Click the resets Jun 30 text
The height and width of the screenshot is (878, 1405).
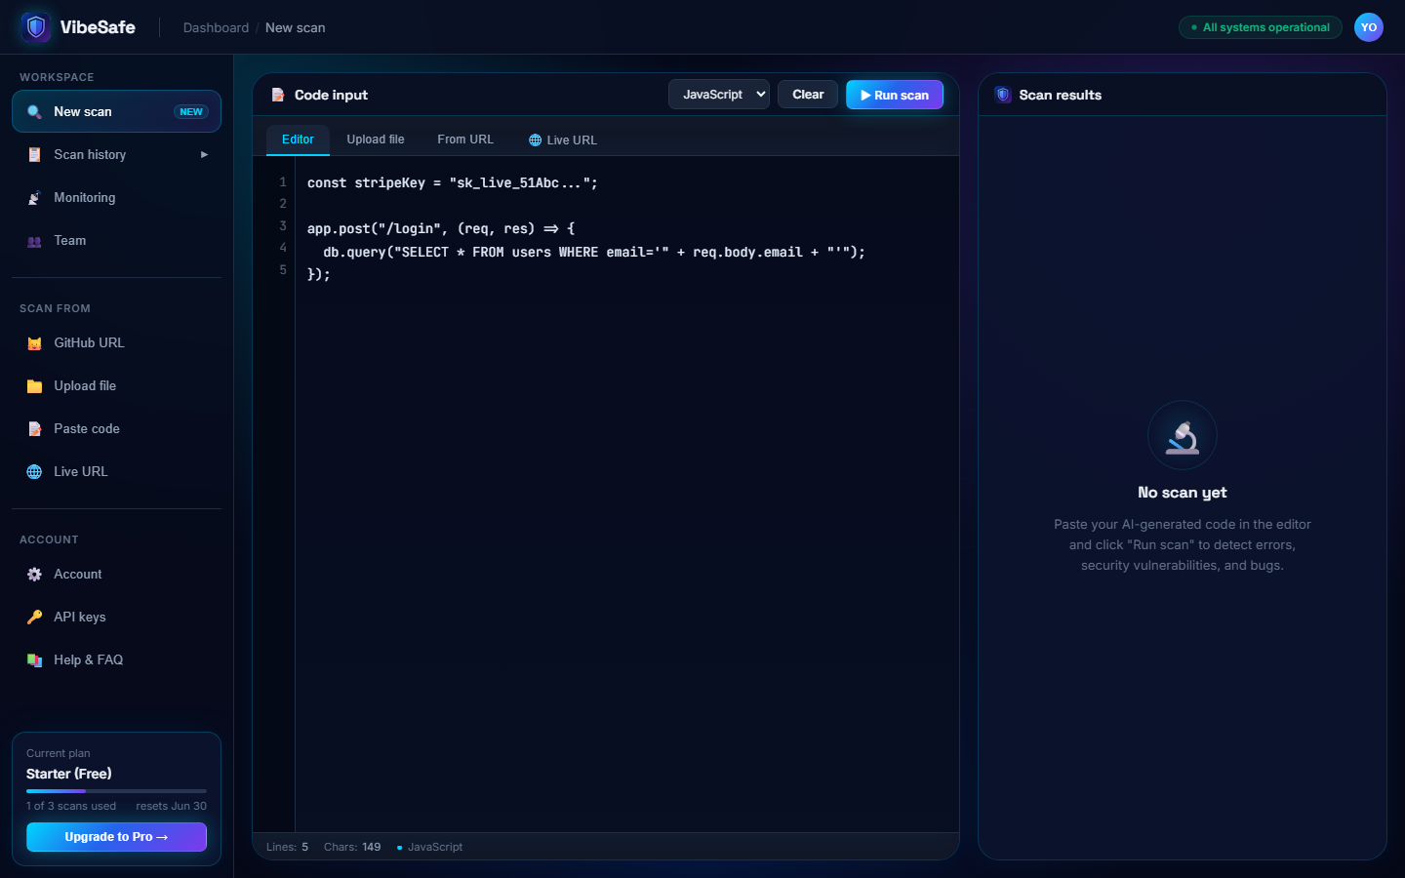(171, 806)
